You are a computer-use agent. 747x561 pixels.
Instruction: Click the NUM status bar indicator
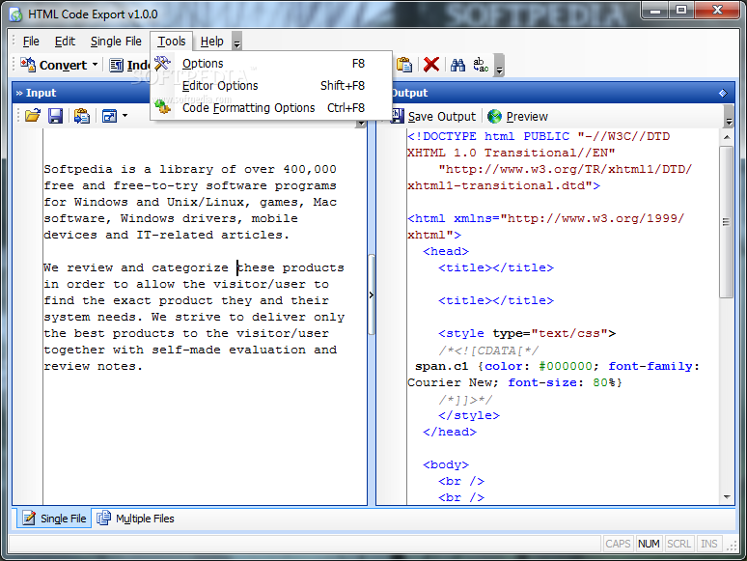(x=649, y=544)
